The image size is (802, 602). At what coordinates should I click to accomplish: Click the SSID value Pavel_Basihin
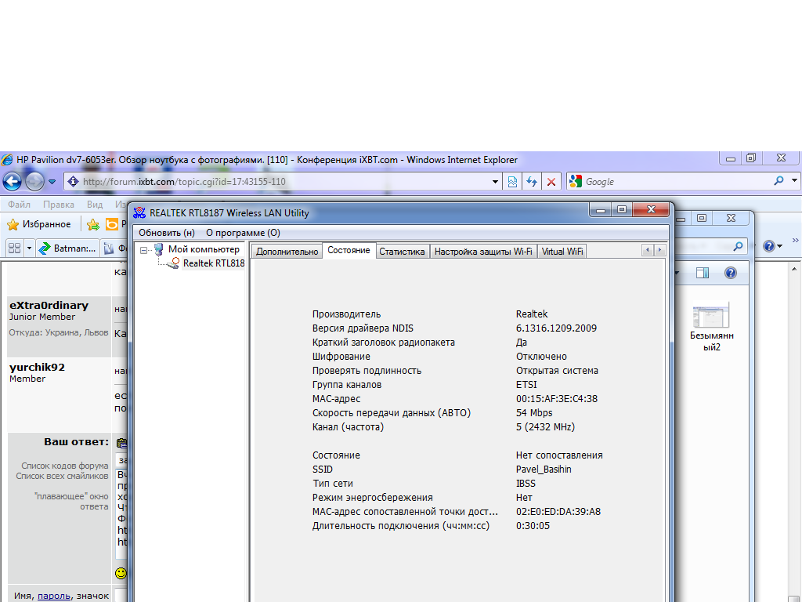[x=544, y=469]
